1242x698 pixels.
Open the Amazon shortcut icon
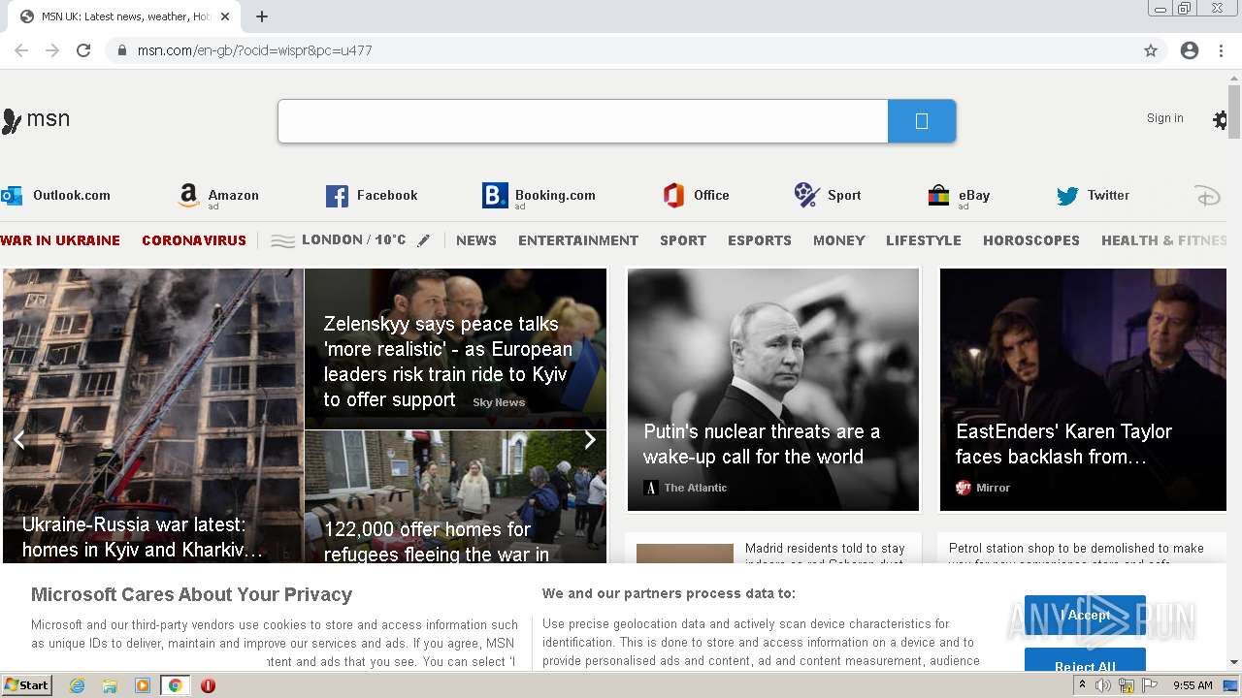pyautogui.click(x=189, y=196)
